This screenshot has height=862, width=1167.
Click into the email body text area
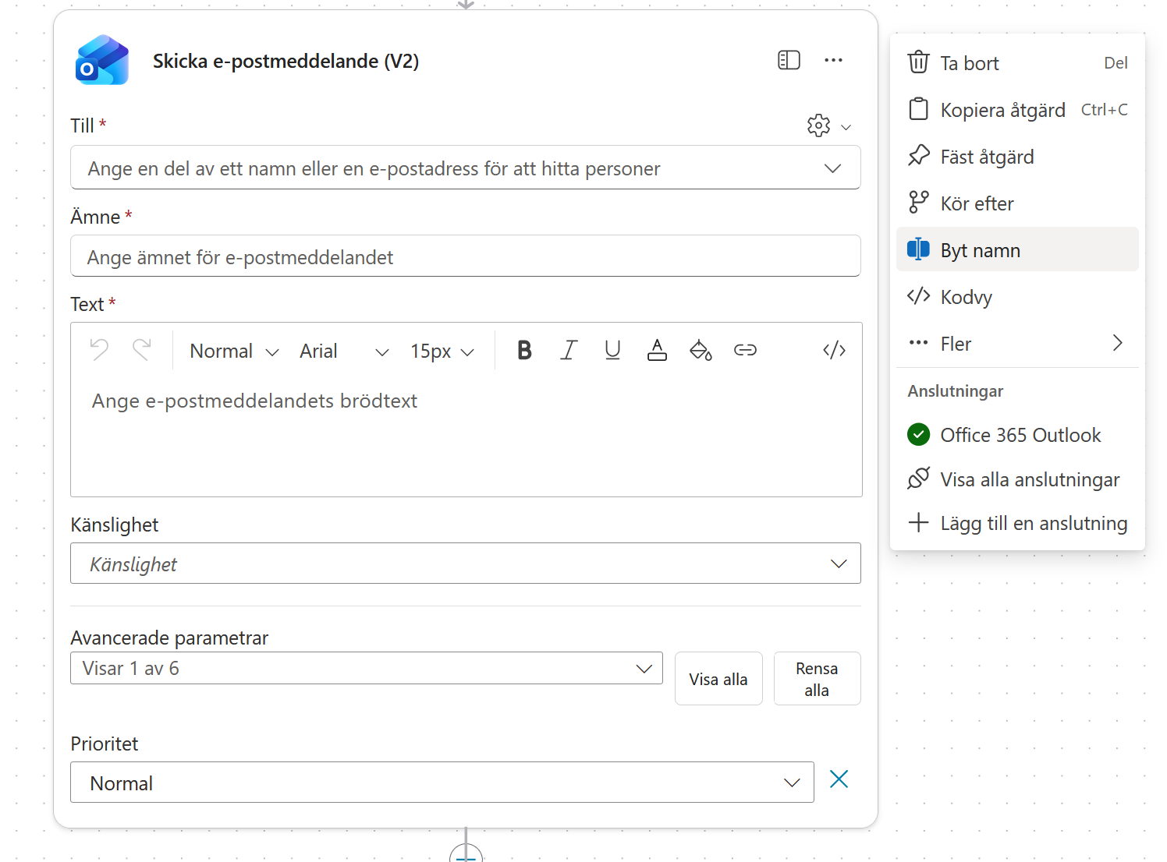click(466, 436)
